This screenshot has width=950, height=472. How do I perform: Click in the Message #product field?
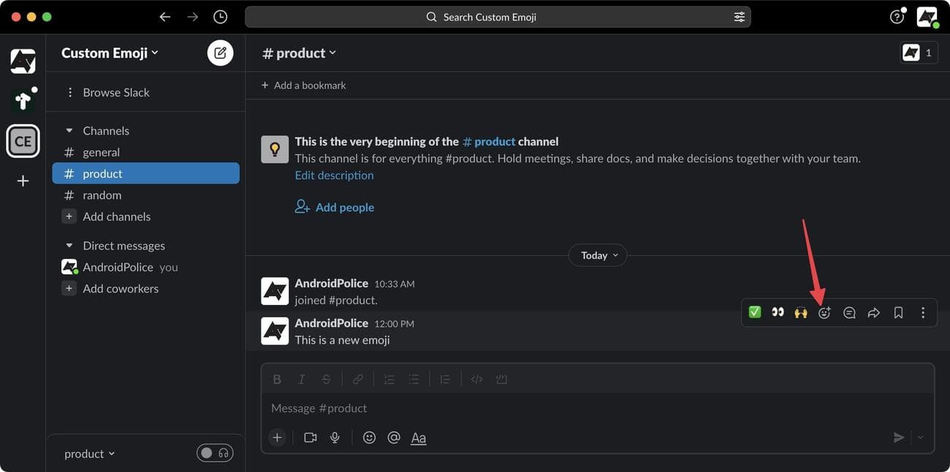click(x=585, y=408)
